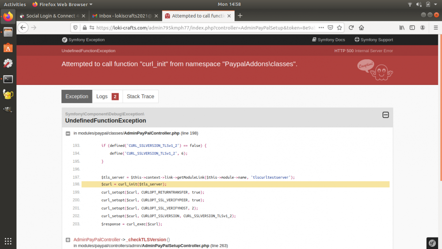Click AdminPayPalSetupController.php file link
The width and height of the screenshot is (442, 249).
tap(175, 245)
